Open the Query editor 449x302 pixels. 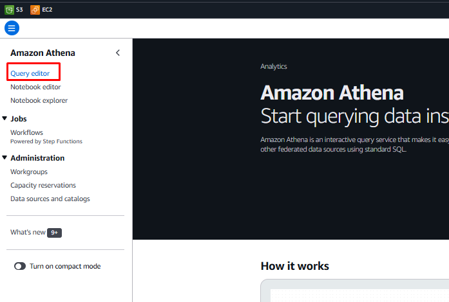30,73
